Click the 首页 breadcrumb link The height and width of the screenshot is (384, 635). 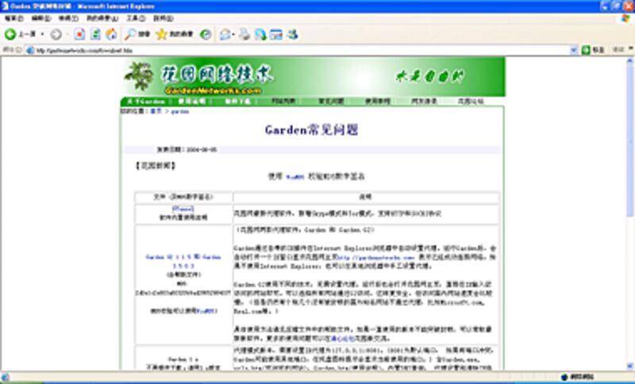pos(156,111)
